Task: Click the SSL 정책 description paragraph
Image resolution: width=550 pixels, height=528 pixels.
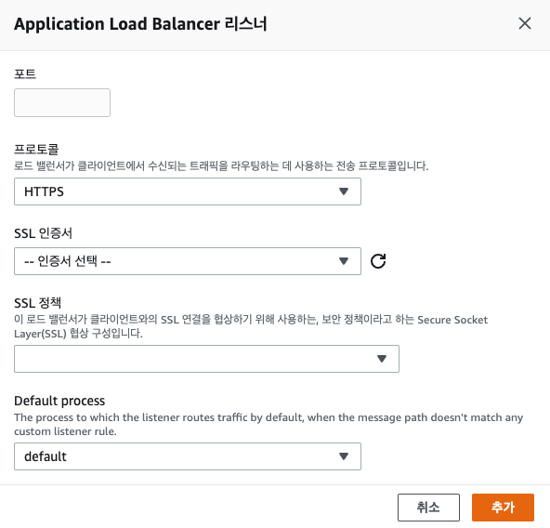Action: pos(251,326)
